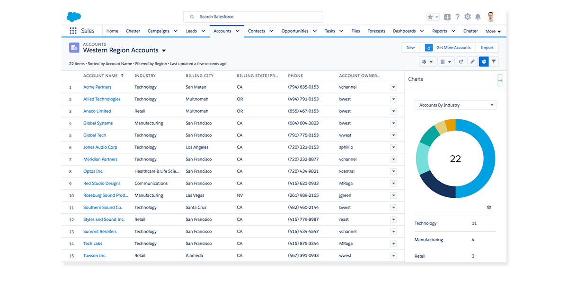Open the Favorites star icon
This screenshot has width=568, height=302.
(430, 17)
